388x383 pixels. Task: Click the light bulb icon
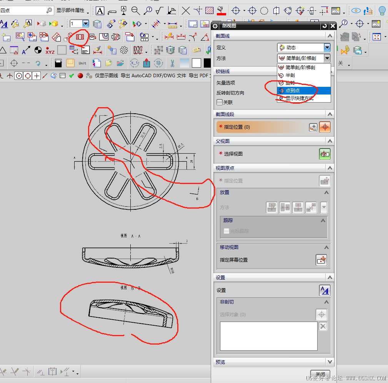click(x=383, y=11)
